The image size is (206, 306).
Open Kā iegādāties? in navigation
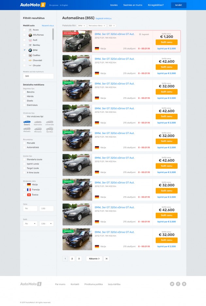[x=156, y=5]
